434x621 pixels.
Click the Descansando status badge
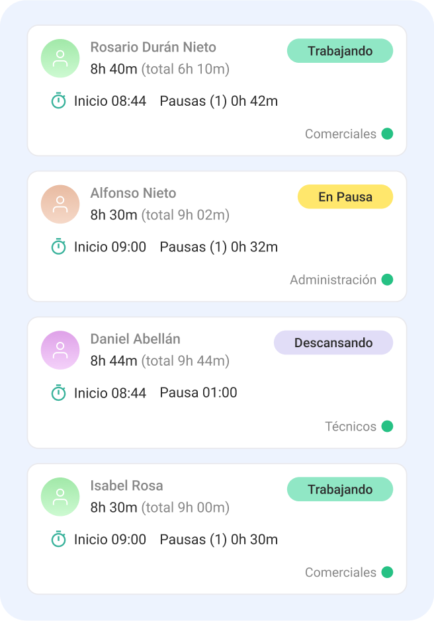coord(333,343)
